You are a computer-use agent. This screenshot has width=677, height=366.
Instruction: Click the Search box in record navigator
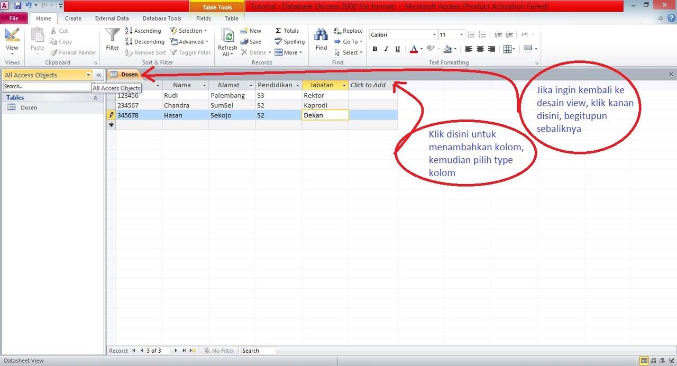coord(258,351)
